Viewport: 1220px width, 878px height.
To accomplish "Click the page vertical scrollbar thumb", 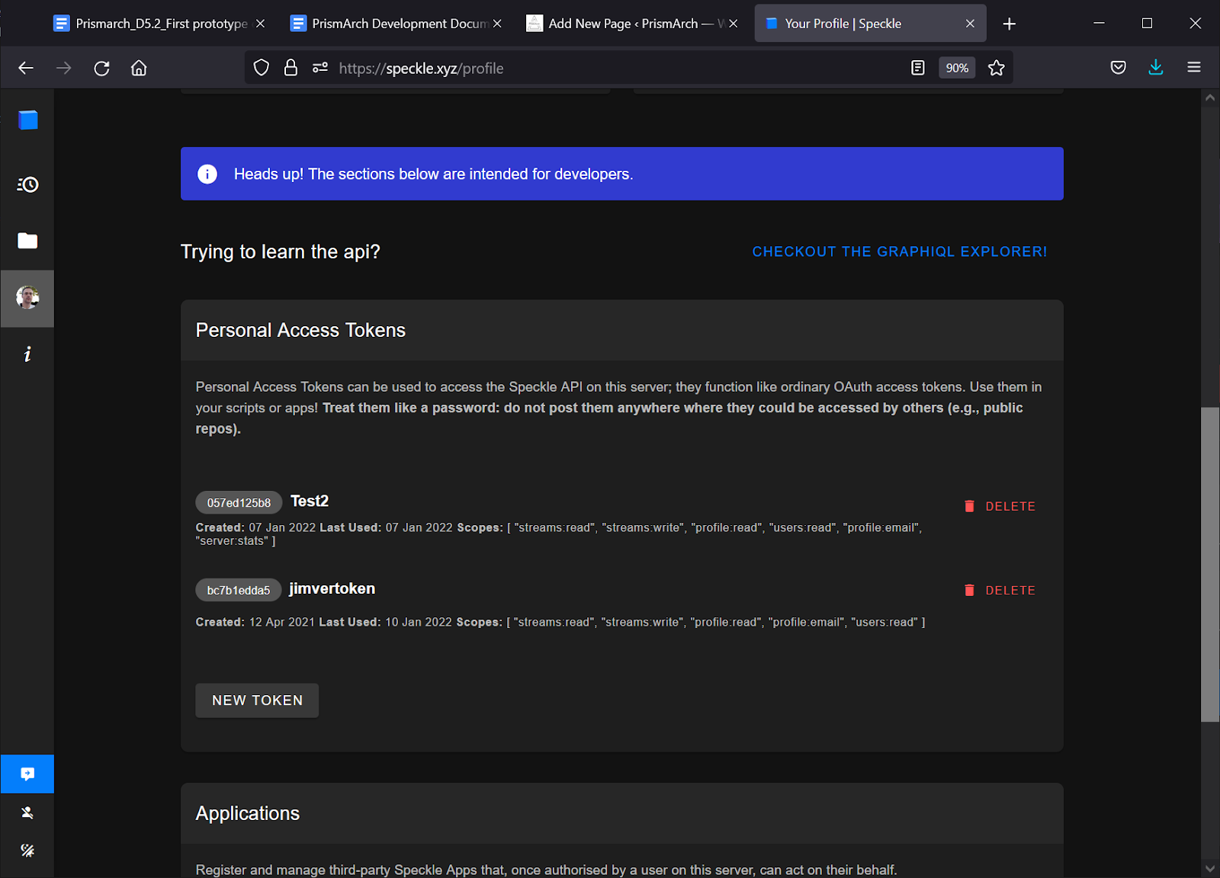I will point(1210,564).
